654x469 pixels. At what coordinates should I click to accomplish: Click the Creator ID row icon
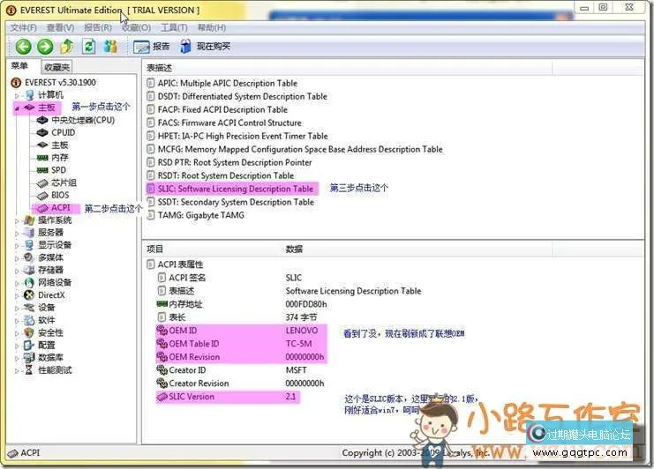point(162,370)
